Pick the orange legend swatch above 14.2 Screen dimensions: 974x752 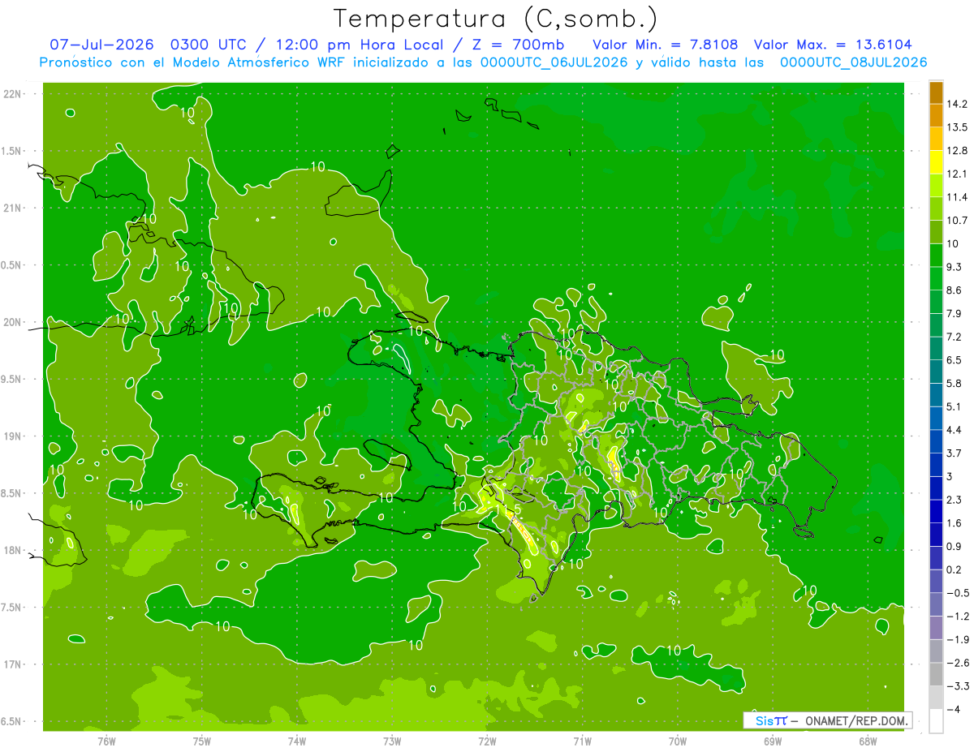pyautogui.click(x=936, y=92)
